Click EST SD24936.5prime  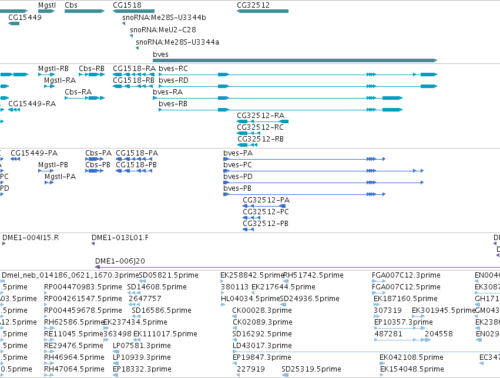[283, 305]
